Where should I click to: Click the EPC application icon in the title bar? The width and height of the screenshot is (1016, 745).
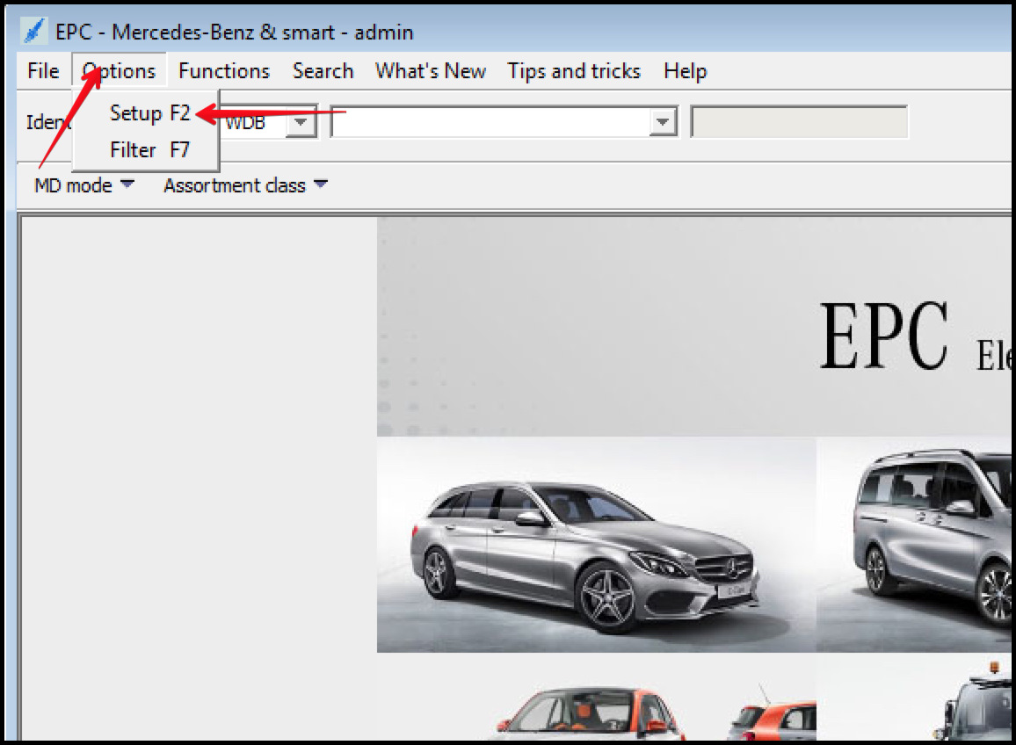(33, 32)
